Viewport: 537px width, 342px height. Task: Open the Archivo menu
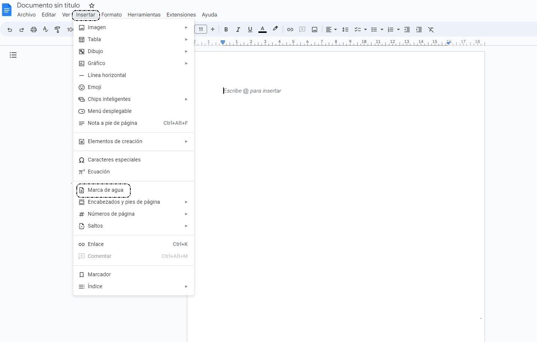(26, 15)
